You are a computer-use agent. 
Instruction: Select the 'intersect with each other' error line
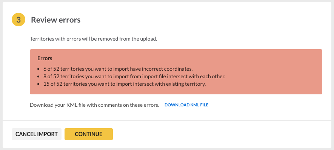click(134, 76)
